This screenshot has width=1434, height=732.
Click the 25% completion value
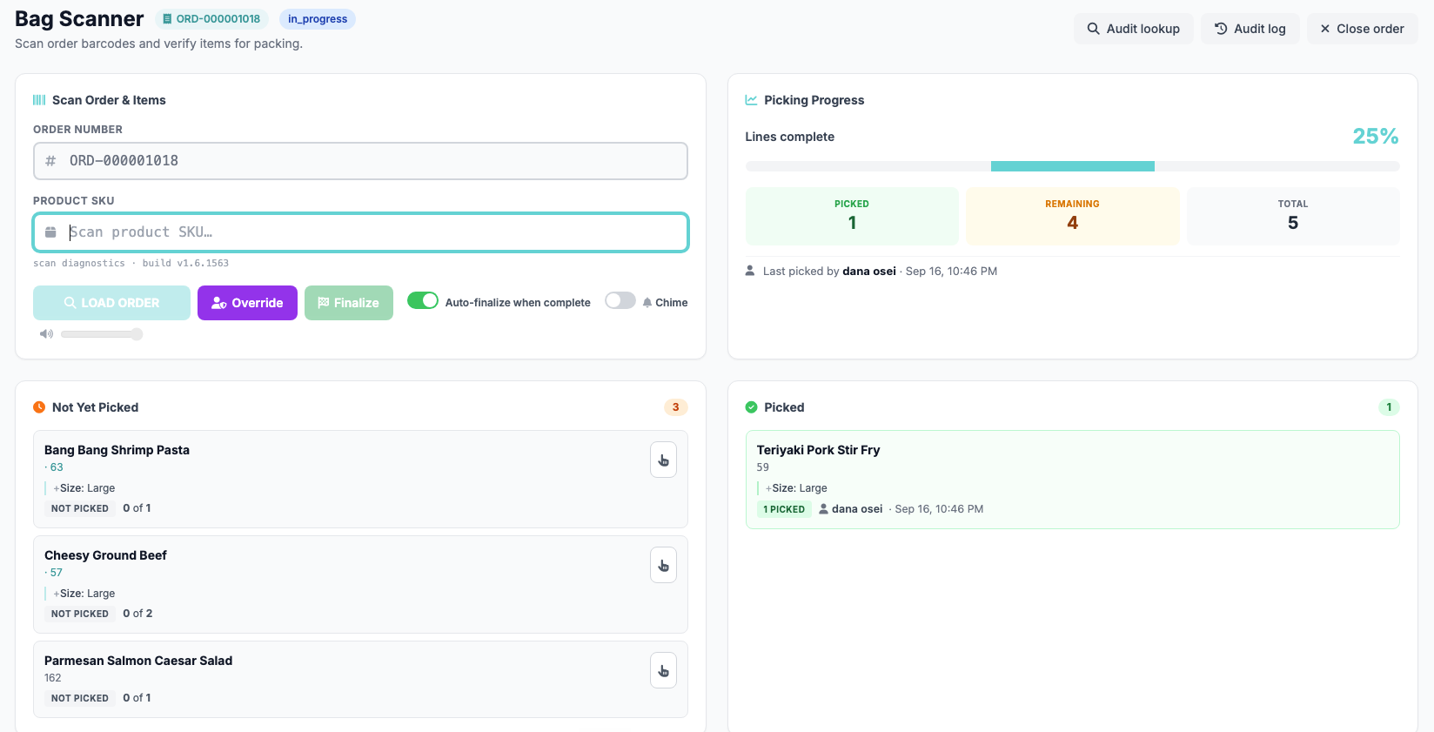click(x=1376, y=137)
